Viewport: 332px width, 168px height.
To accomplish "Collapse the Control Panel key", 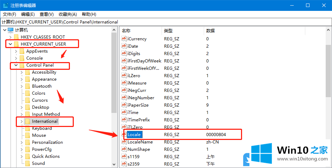I will tap(16, 65).
